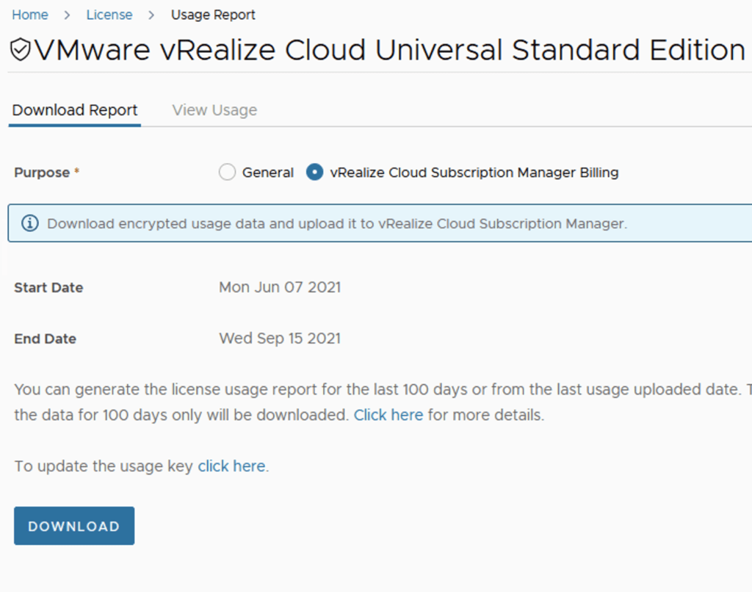Click the Start Date value Mon Jun 07 2021
Image resolution: width=752 pixels, height=592 pixels.
(x=280, y=287)
